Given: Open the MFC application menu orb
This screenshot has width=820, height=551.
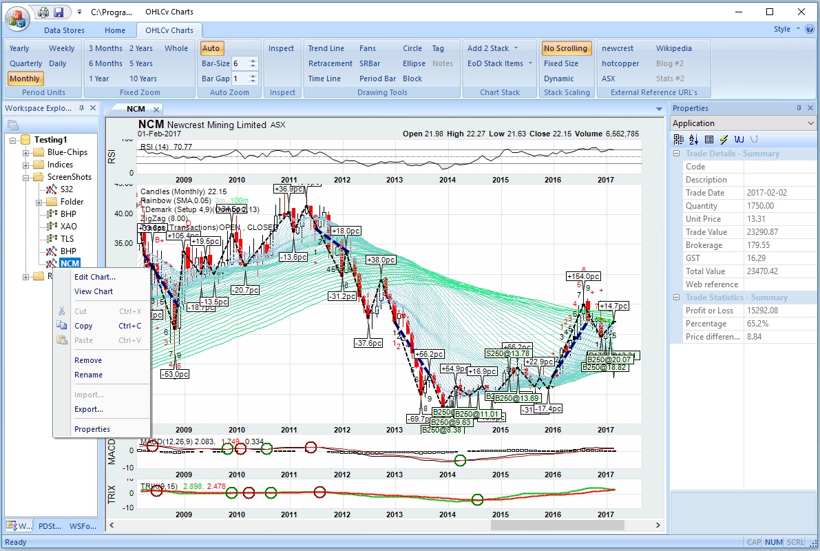Looking at the screenshot, I should [x=17, y=19].
